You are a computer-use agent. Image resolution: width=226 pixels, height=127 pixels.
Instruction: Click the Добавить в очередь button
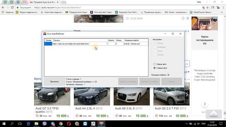point(150,81)
